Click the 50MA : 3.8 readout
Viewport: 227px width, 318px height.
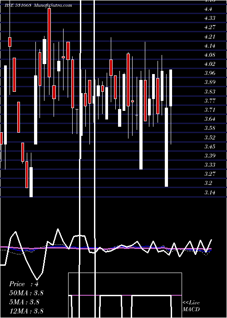[x=26, y=293]
